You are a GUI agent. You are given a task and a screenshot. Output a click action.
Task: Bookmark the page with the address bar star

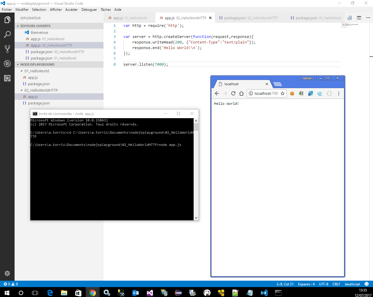pyautogui.click(x=282, y=93)
